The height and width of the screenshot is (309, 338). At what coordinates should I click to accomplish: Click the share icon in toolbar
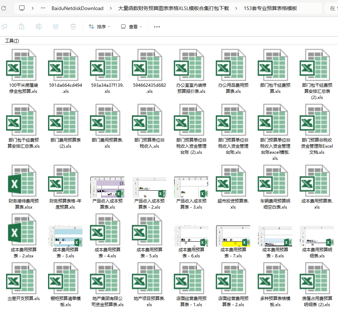pyautogui.click(x=56, y=27)
